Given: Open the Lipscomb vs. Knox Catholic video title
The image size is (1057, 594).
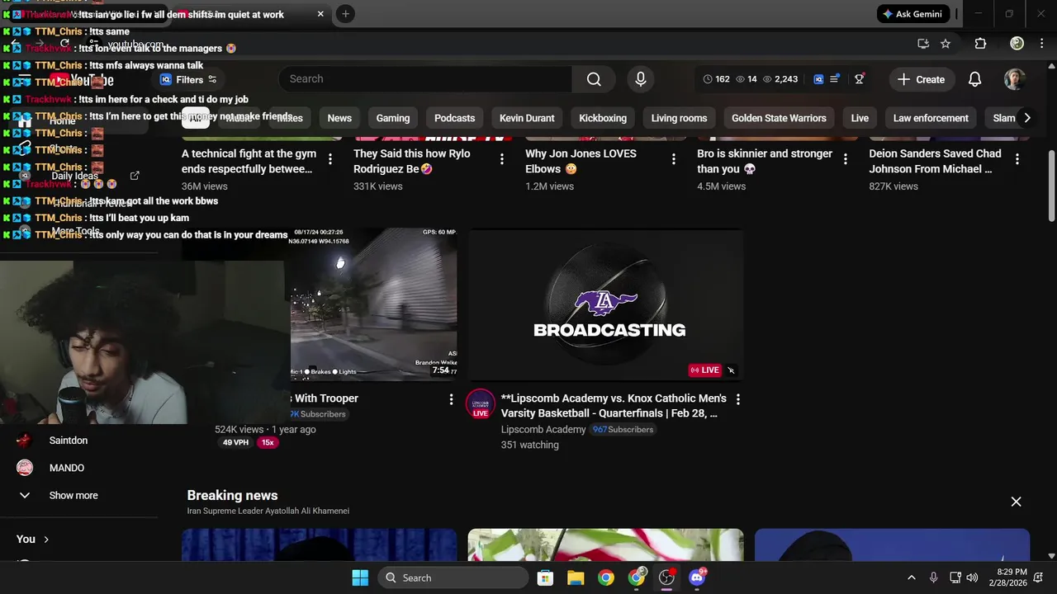Looking at the screenshot, I should (x=614, y=406).
